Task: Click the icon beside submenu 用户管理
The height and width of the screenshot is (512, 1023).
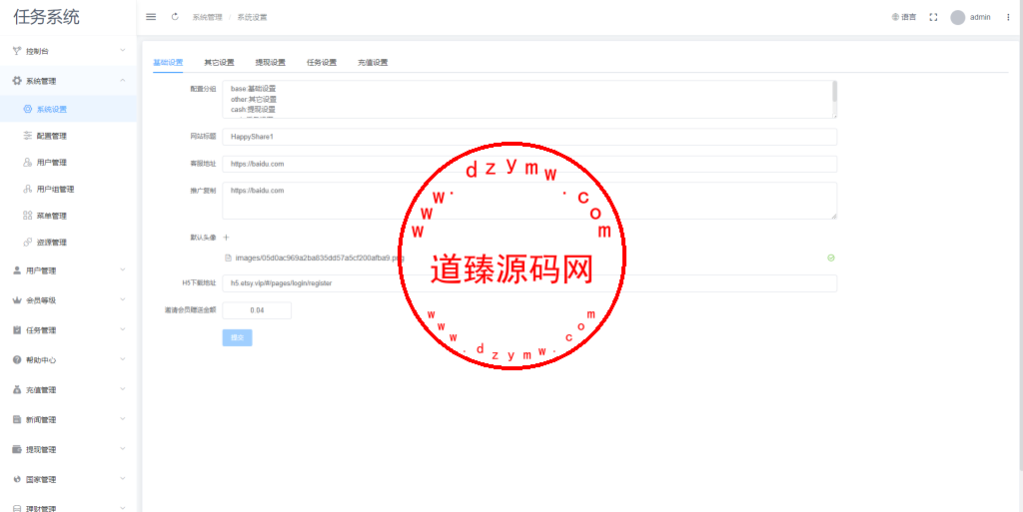Action: pyautogui.click(x=27, y=163)
